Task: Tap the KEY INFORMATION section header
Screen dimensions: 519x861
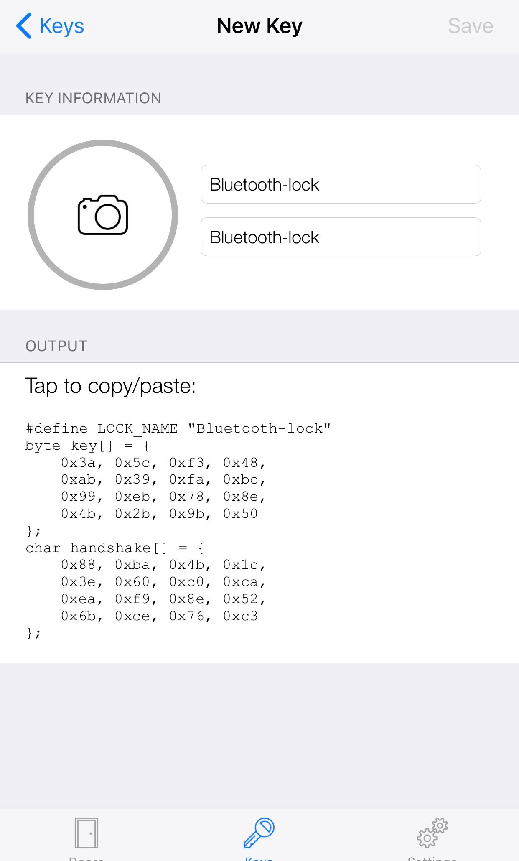Action: (x=93, y=98)
